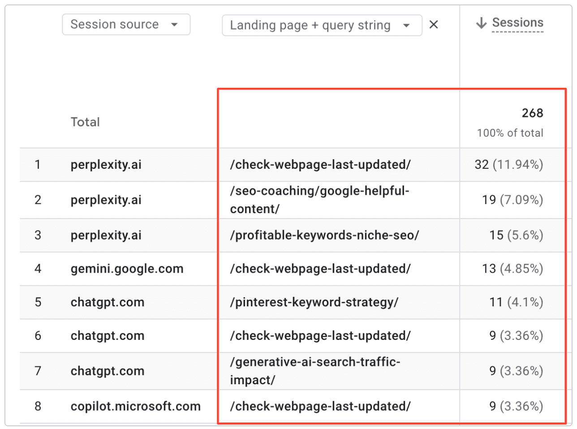Click /check-webpage-last-updated/ in row 1
Image resolution: width=577 pixels, height=429 pixels.
(x=320, y=164)
